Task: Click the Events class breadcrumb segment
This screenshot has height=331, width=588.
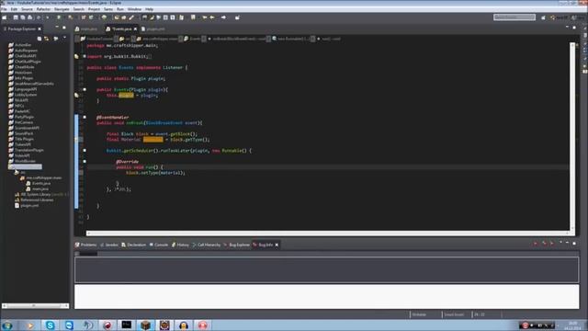Action: point(193,39)
